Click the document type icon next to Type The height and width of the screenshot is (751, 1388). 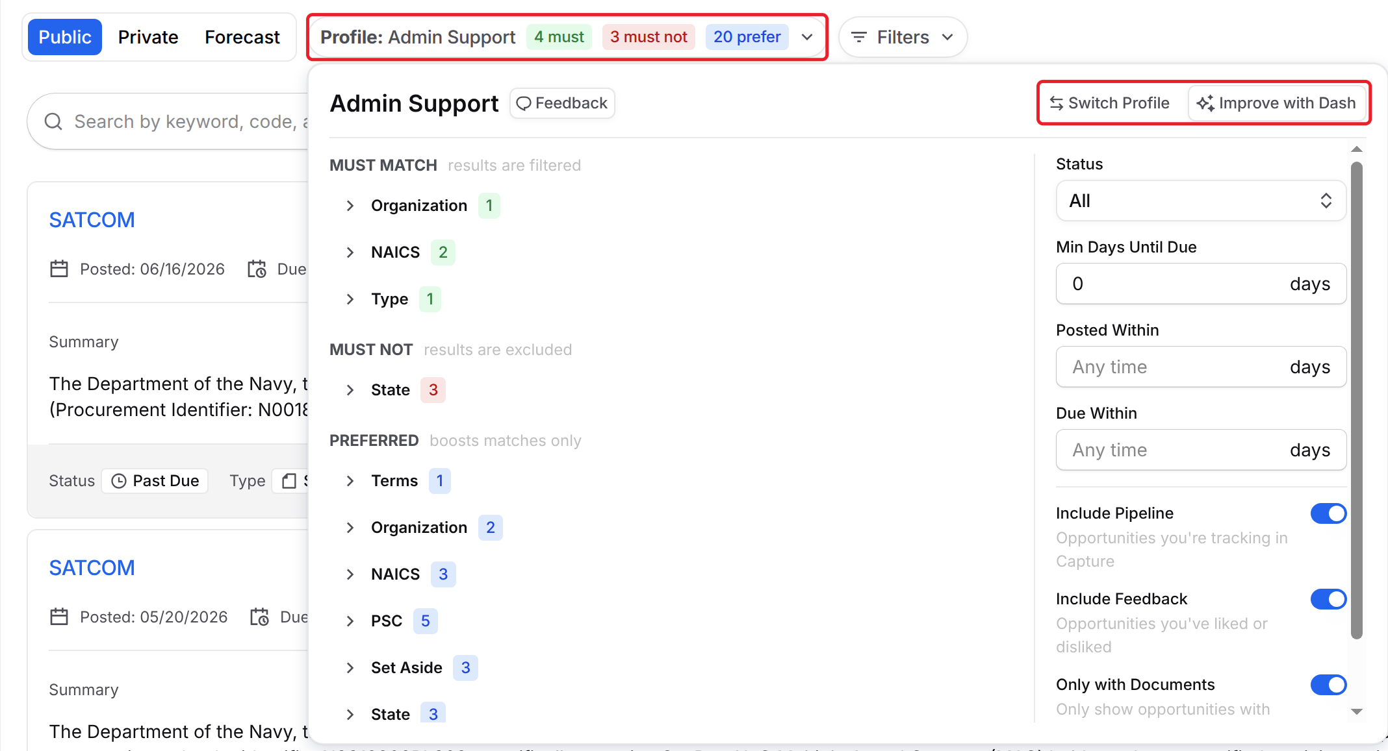[x=289, y=481]
